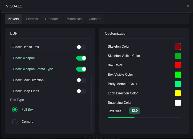This screenshot has height=139, width=193.
Task: Open the Grenades tab
Action: [52, 19]
